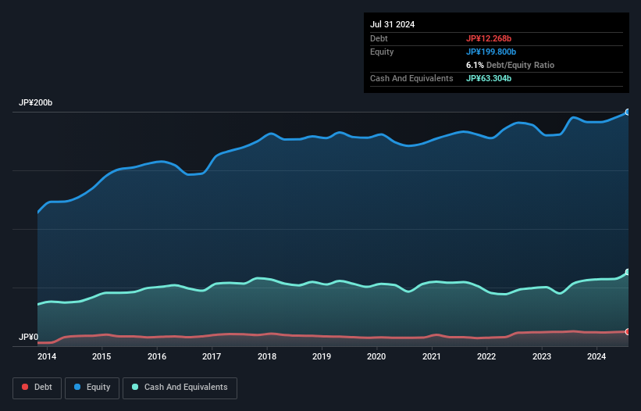641x411 pixels.
Task: Click the teal Cash endpoint marker
Action: 628,272
